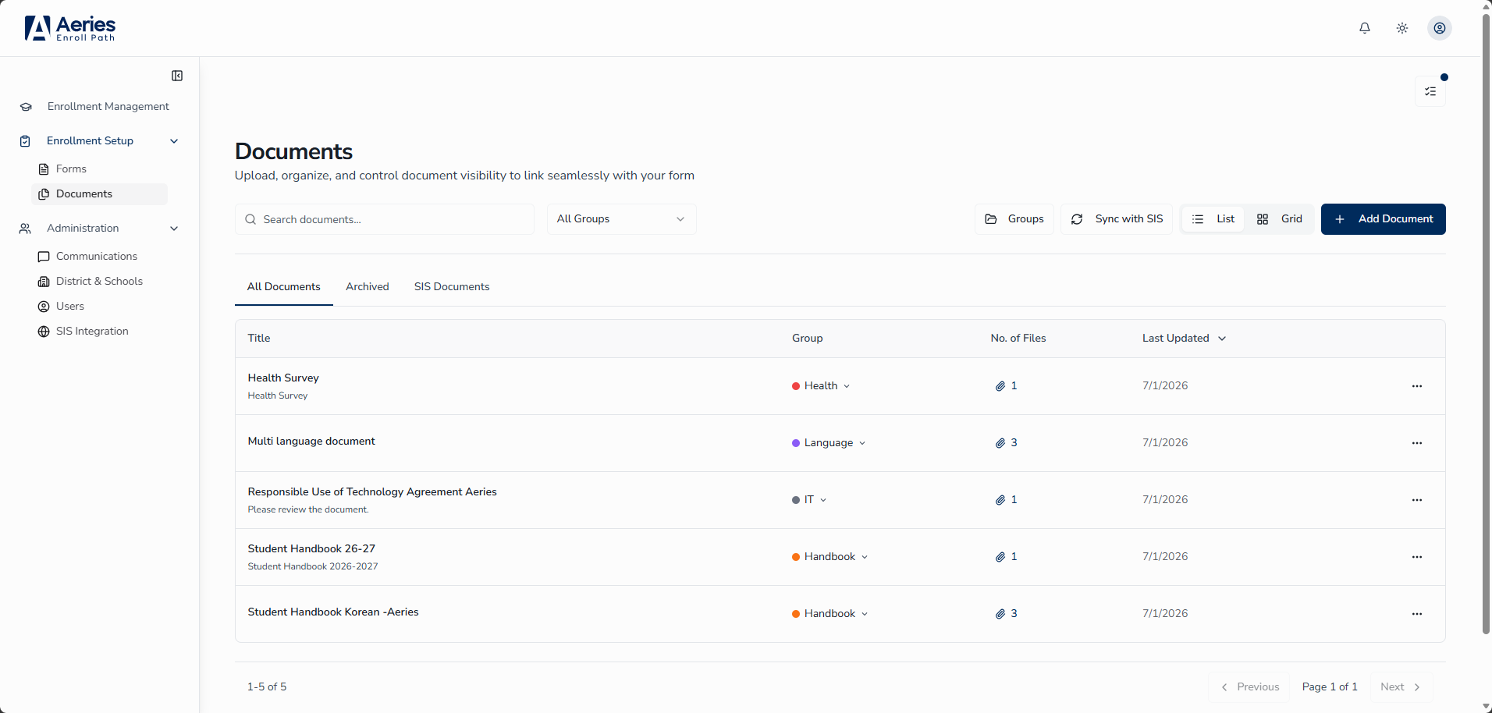Select All Documents tab
The width and height of the screenshot is (1492, 713).
click(284, 286)
